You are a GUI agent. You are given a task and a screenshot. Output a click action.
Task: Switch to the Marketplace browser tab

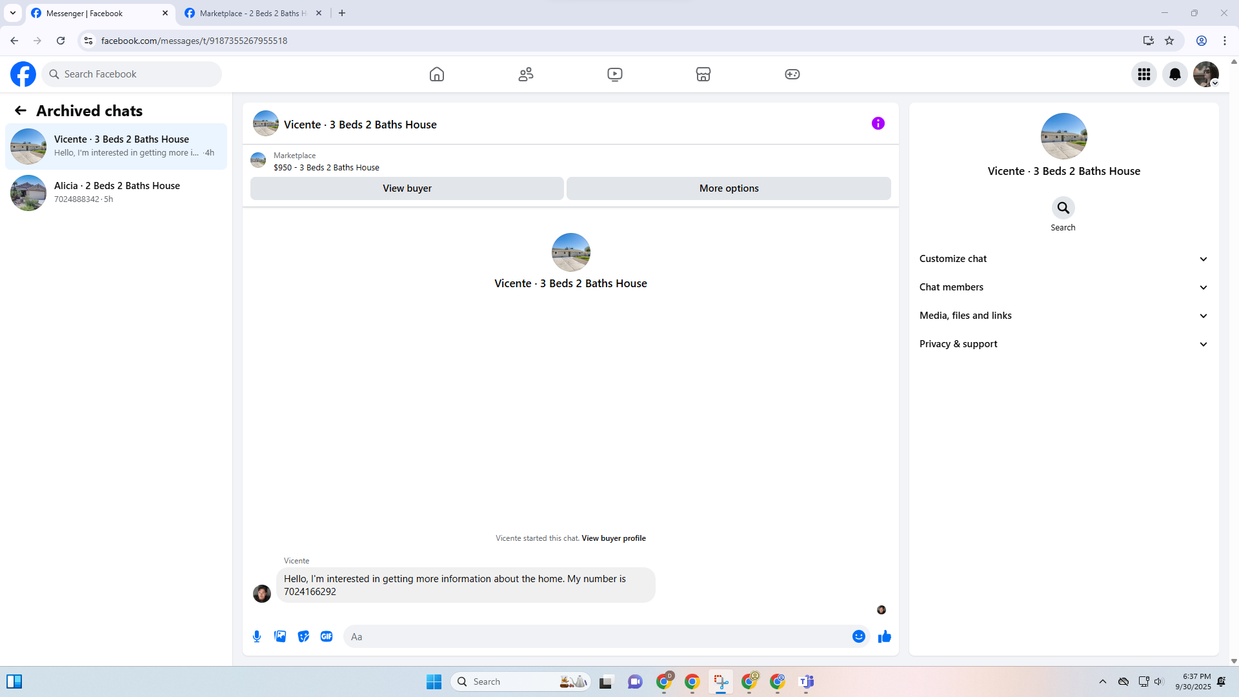click(x=252, y=13)
